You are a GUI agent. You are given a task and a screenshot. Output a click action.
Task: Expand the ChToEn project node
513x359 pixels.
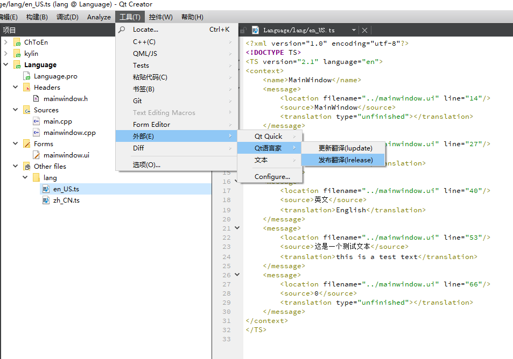click(x=5, y=42)
